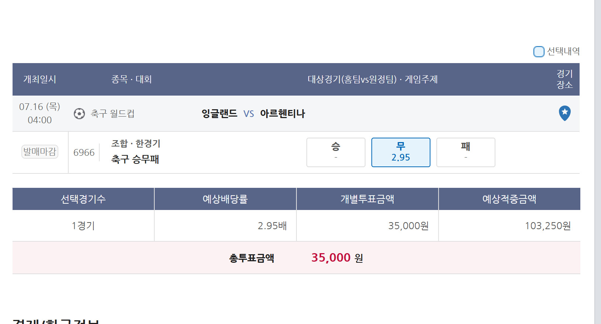
Task: Click the 축구 승무패 game type label
Action: click(x=135, y=159)
